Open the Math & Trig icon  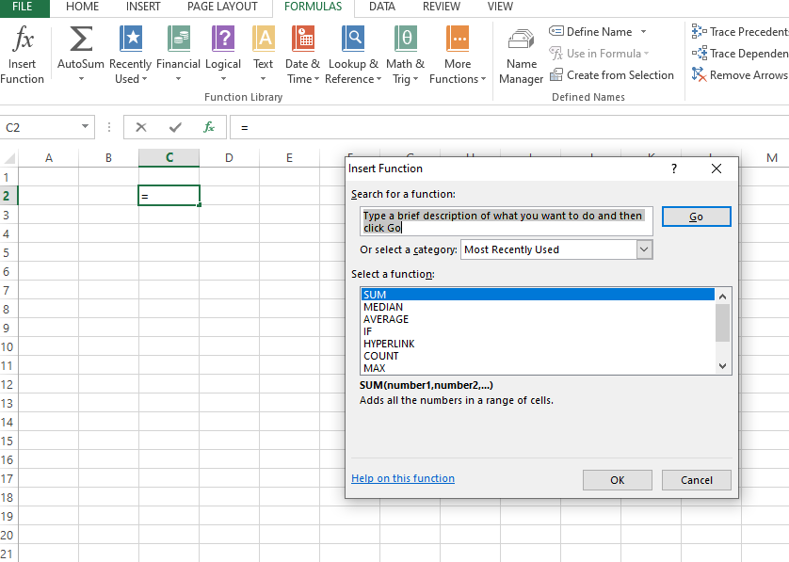pos(405,40)
